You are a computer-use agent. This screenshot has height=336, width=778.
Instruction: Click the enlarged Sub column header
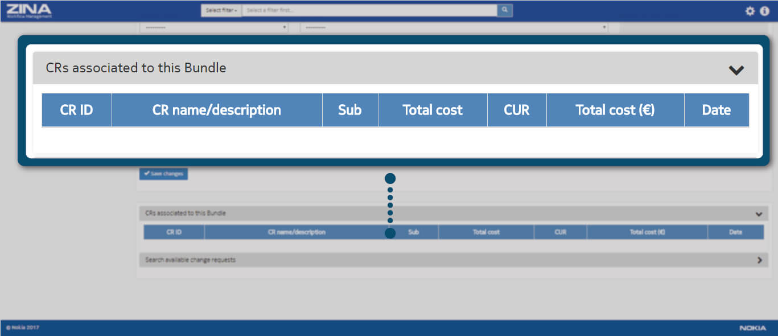(349, 110)
